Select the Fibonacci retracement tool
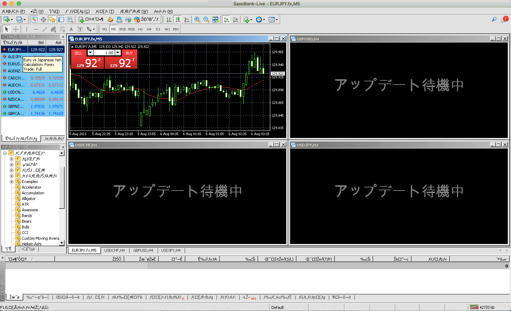Image resolution: width=511 pixels, height=311 pixels. (62, 29)
